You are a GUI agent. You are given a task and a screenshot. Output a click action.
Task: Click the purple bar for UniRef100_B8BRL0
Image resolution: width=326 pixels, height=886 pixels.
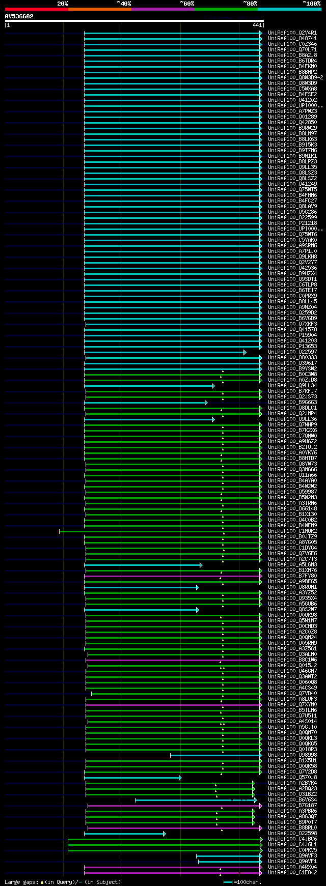click(x=175, y=828)
